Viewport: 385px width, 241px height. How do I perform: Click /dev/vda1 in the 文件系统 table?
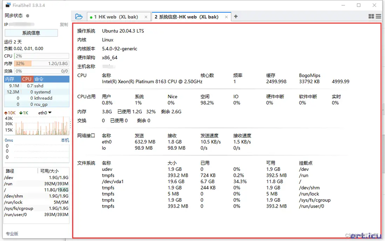coord(113,182)
